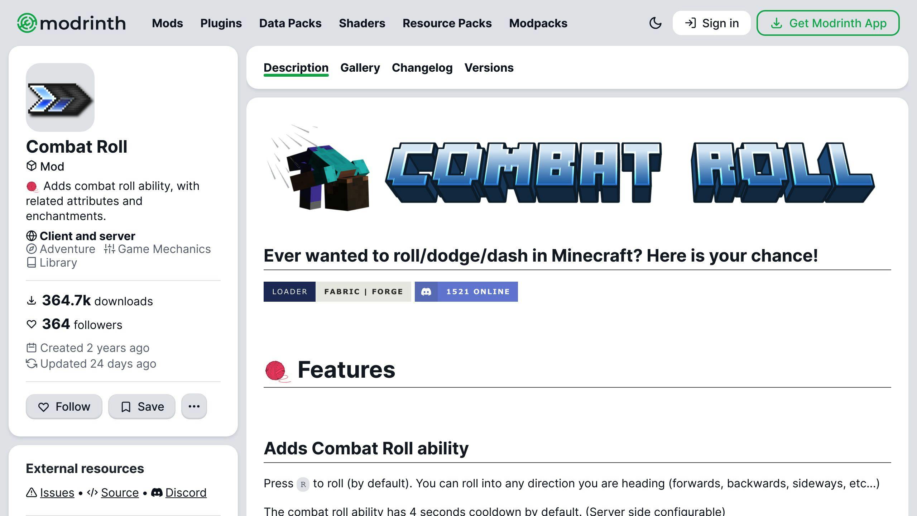This screenshot has height=516, width=917.
Task: Click Get Modrinth App button
Action: (828, 23)
